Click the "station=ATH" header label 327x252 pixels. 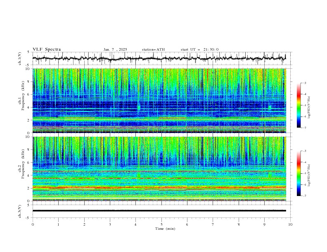(153, 49)
